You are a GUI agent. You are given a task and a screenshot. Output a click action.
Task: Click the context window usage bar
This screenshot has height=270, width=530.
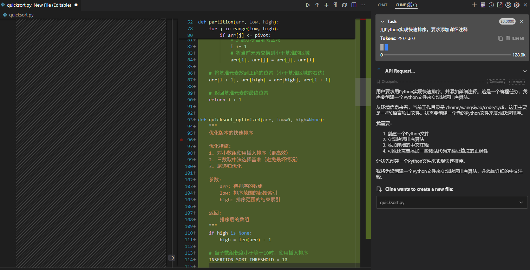coord(447,55)
